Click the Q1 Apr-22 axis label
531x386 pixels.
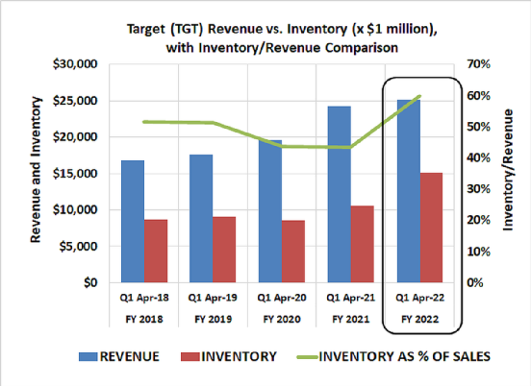(x=420, y=298)
